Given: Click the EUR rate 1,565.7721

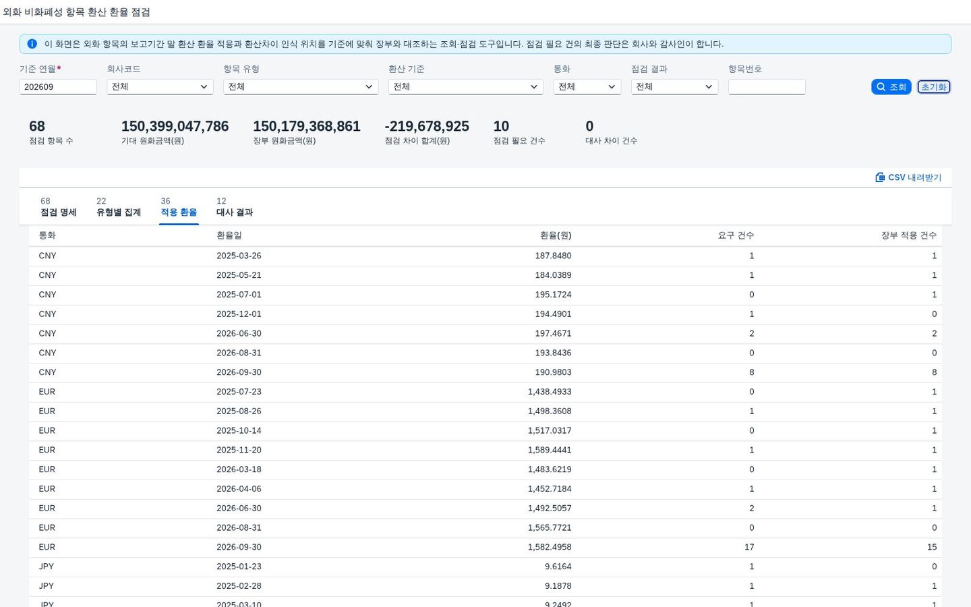Looking at the screenshot, I should pos(550,528).
